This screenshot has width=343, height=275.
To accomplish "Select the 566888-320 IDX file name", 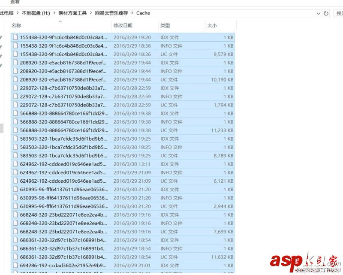I will [64, 113].
